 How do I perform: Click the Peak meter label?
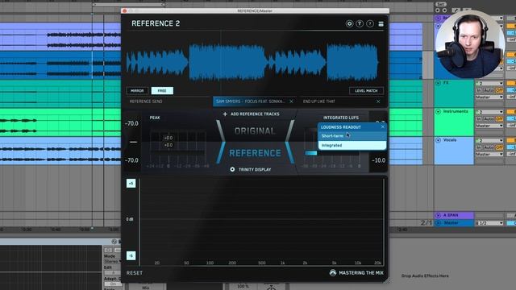(155, 118)
